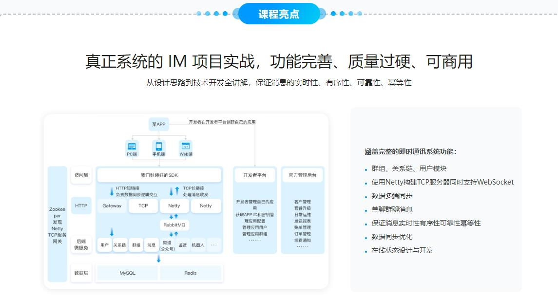Click the 开发者平台 header box
Screen dimensions: 558x298
(255, 175)
